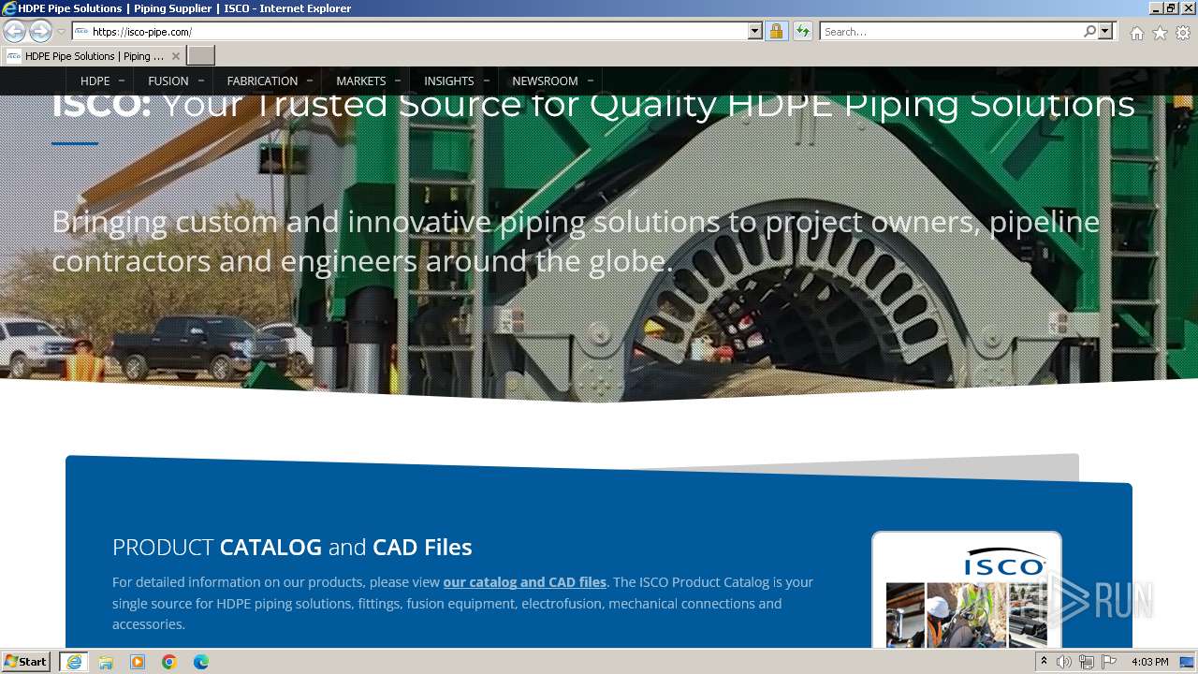Launch the media player taskbar icon
1198x674 pixels.
[138, 662]
